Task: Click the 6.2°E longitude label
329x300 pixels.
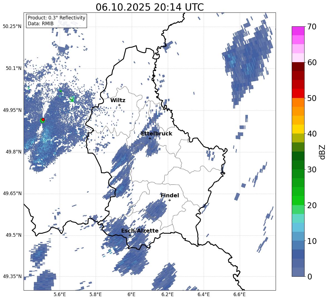Action: click(x=168, y=294)
